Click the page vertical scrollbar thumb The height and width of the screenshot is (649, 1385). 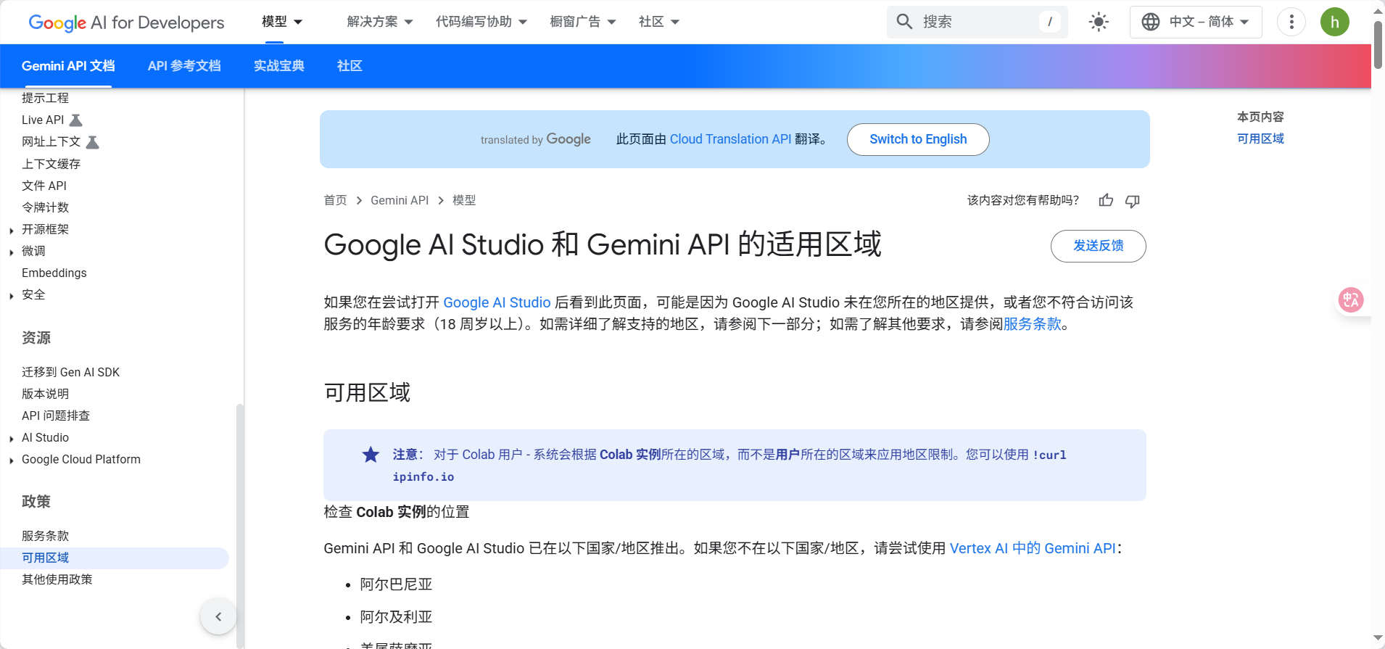[1378, 44]
